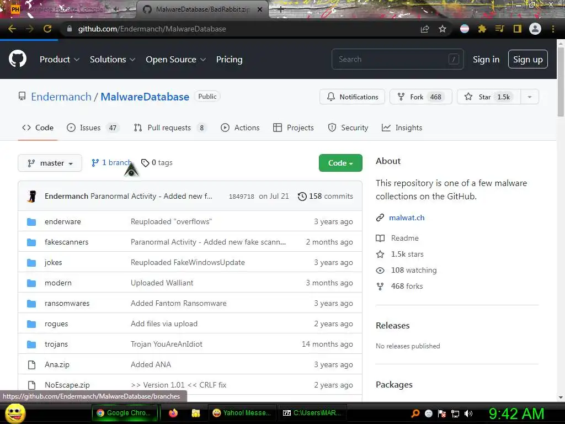
Task: Click the NoEscape.zip file icon
Action: pos(31,385)
